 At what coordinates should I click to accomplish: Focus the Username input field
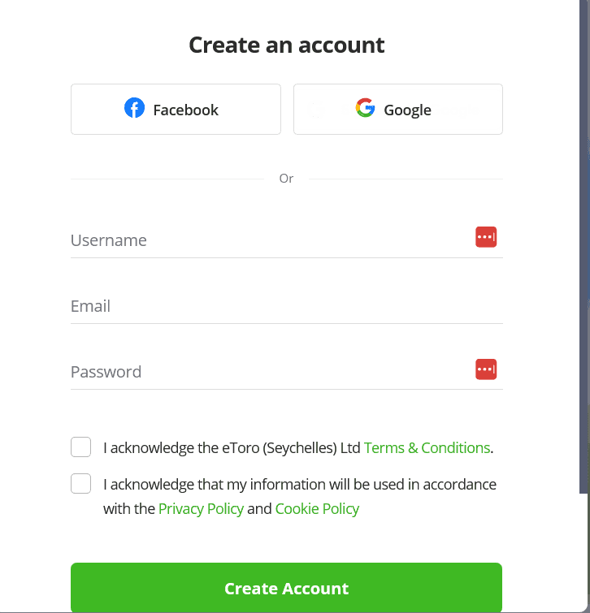click(x=268, y=240)
